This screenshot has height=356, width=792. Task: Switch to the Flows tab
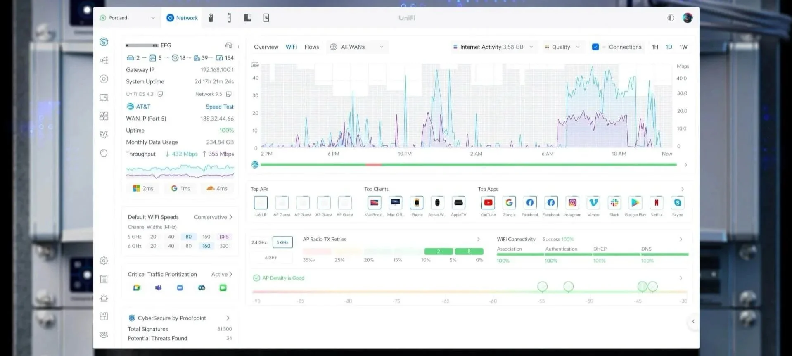(x=312, y=47)
